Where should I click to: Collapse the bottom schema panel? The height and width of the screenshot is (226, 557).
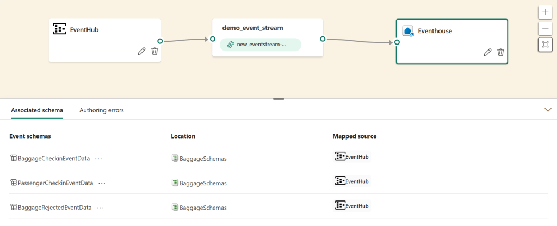pyautogui.click(x=547, y=110)
